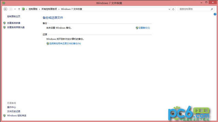218x122 pixels.
Task: Click the Control Panel icon in address bar
Action: pos(24,9)
